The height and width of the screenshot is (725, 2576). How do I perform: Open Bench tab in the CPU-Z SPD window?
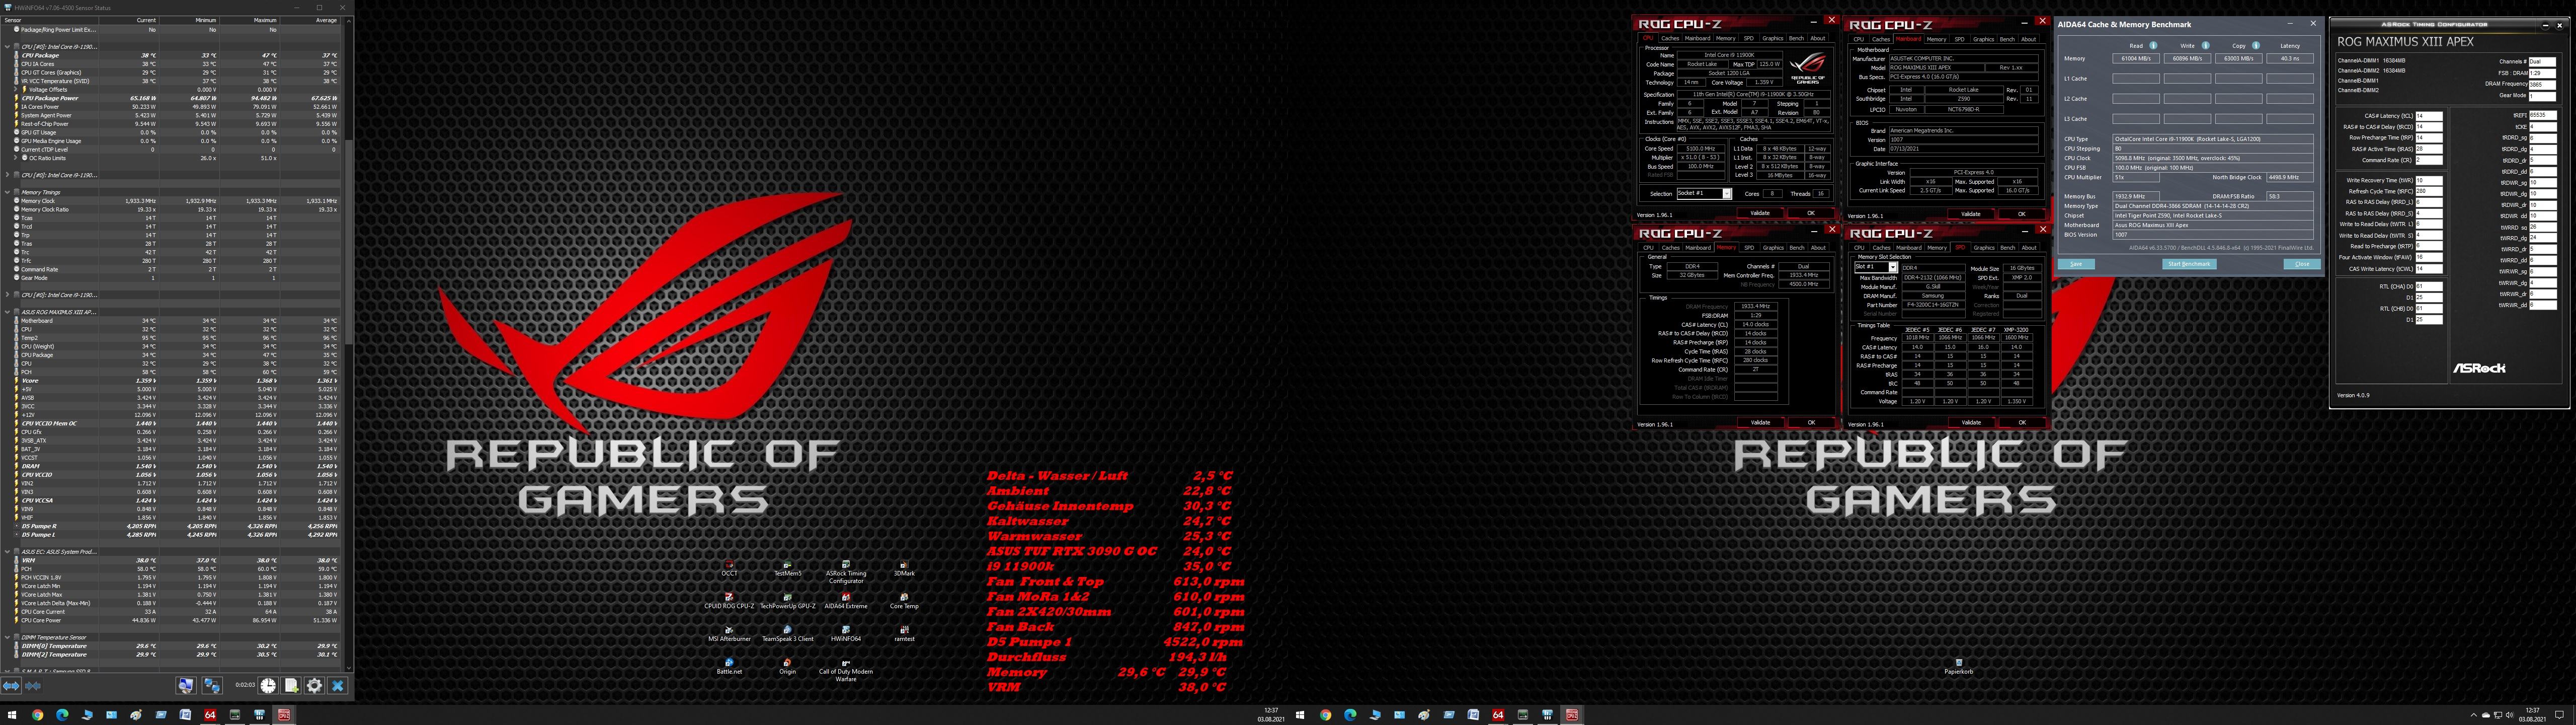[x=2007, y=247]
